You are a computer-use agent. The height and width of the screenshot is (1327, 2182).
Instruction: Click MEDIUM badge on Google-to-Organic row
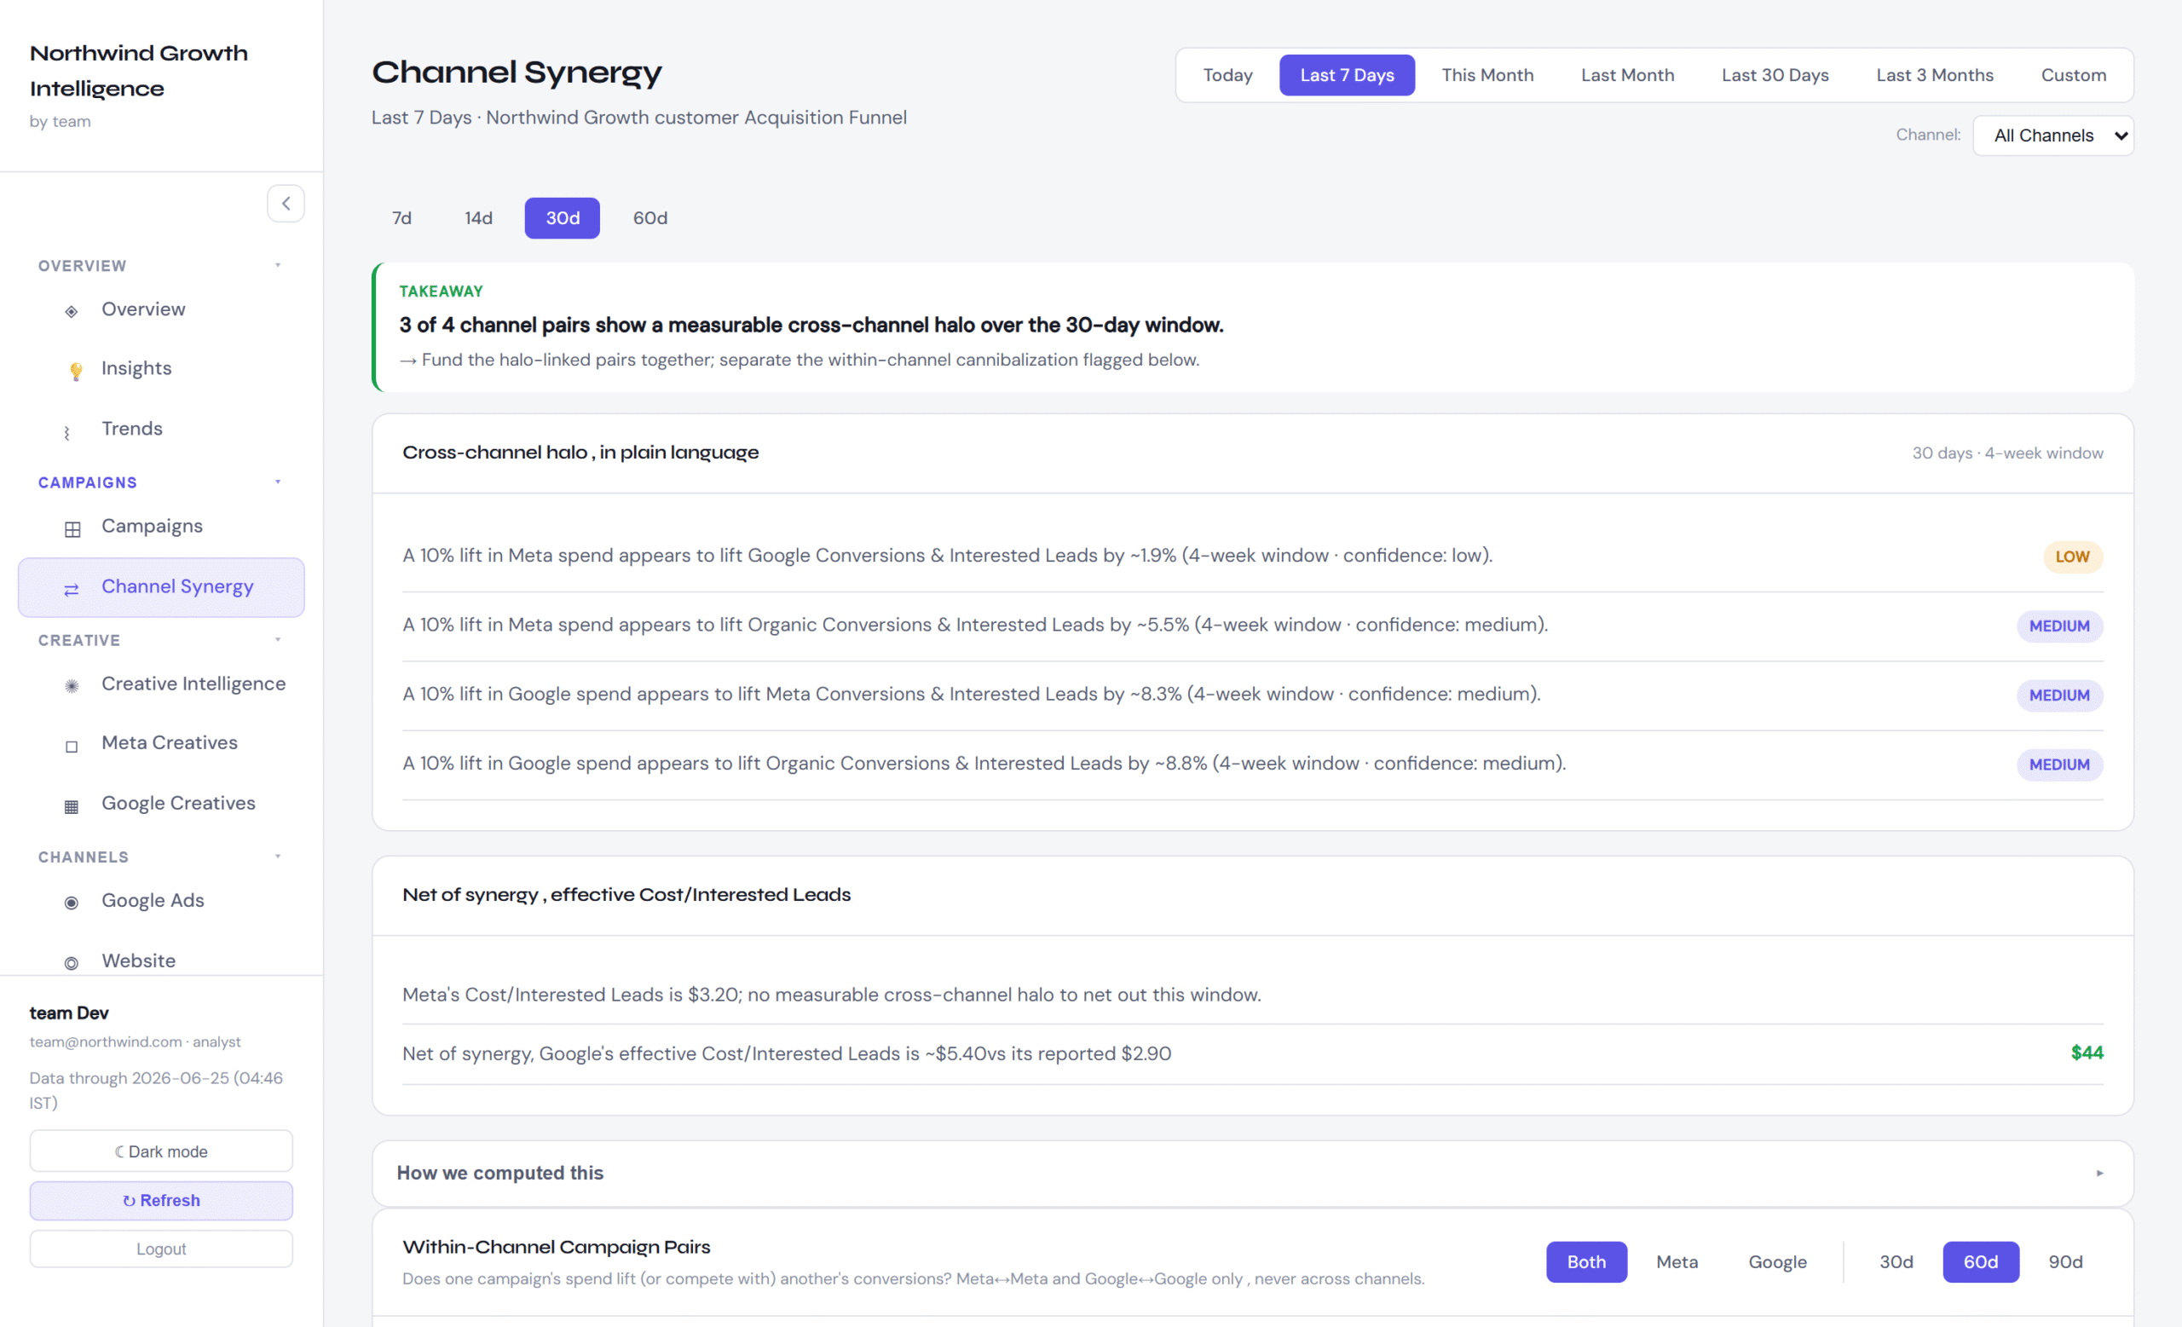2059,764
